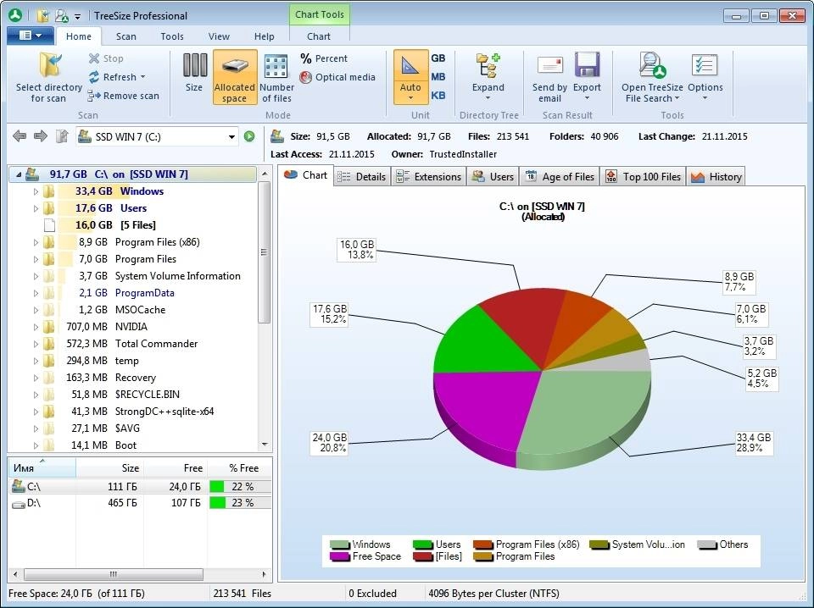Open the SSD WIN 7 (C:) drive combo box
814x608 pixels.
tap(158, 137)
